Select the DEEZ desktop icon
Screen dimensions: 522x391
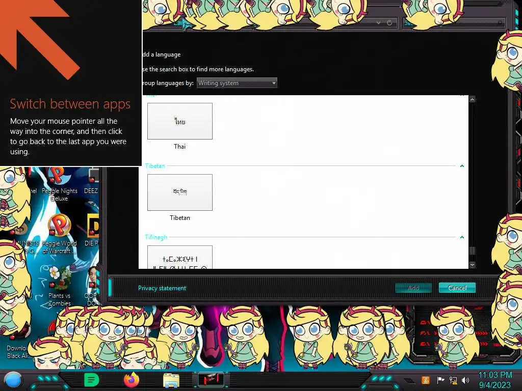coord(91,182)
